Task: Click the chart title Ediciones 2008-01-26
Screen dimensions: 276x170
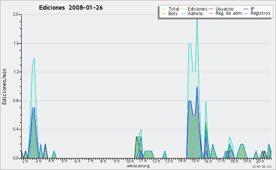Action: 71,8
